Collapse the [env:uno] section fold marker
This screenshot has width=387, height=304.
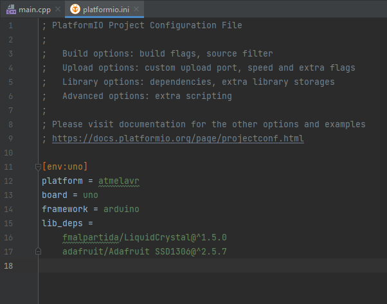39,167
